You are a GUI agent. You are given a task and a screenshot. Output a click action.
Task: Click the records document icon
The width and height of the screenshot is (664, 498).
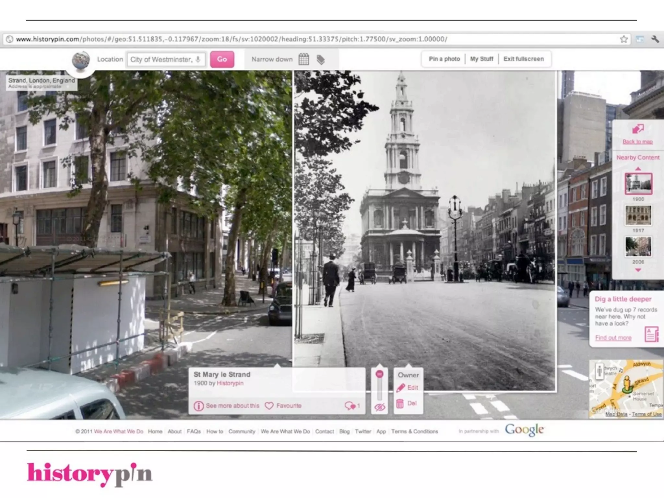[651, 334]
